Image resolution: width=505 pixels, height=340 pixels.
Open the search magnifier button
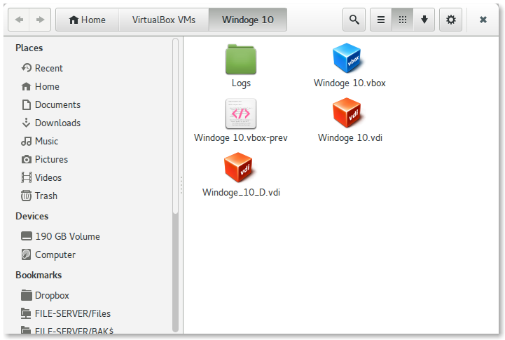click(x=354, y=20)
